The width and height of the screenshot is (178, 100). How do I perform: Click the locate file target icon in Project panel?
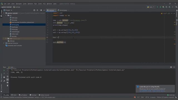tap(34, 10)
